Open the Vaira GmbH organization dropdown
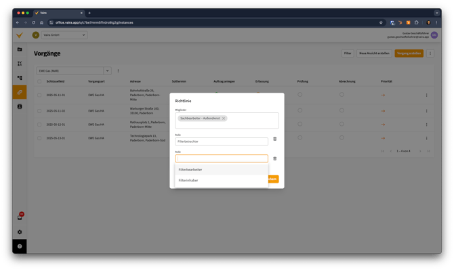This screenshot has height=270, width=454. coord(64,35)
